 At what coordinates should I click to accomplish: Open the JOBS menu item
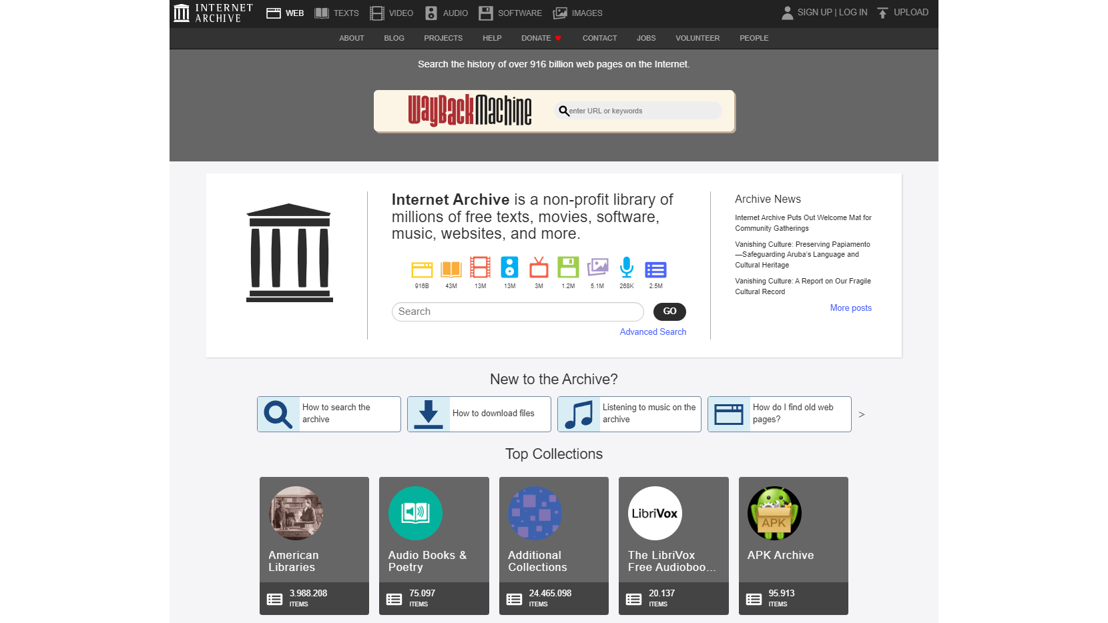[646, 38]
